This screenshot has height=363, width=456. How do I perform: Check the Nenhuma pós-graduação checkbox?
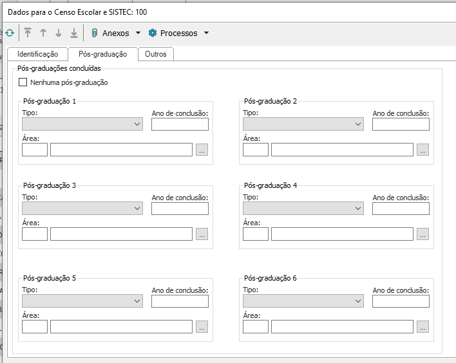coord(23,82)
